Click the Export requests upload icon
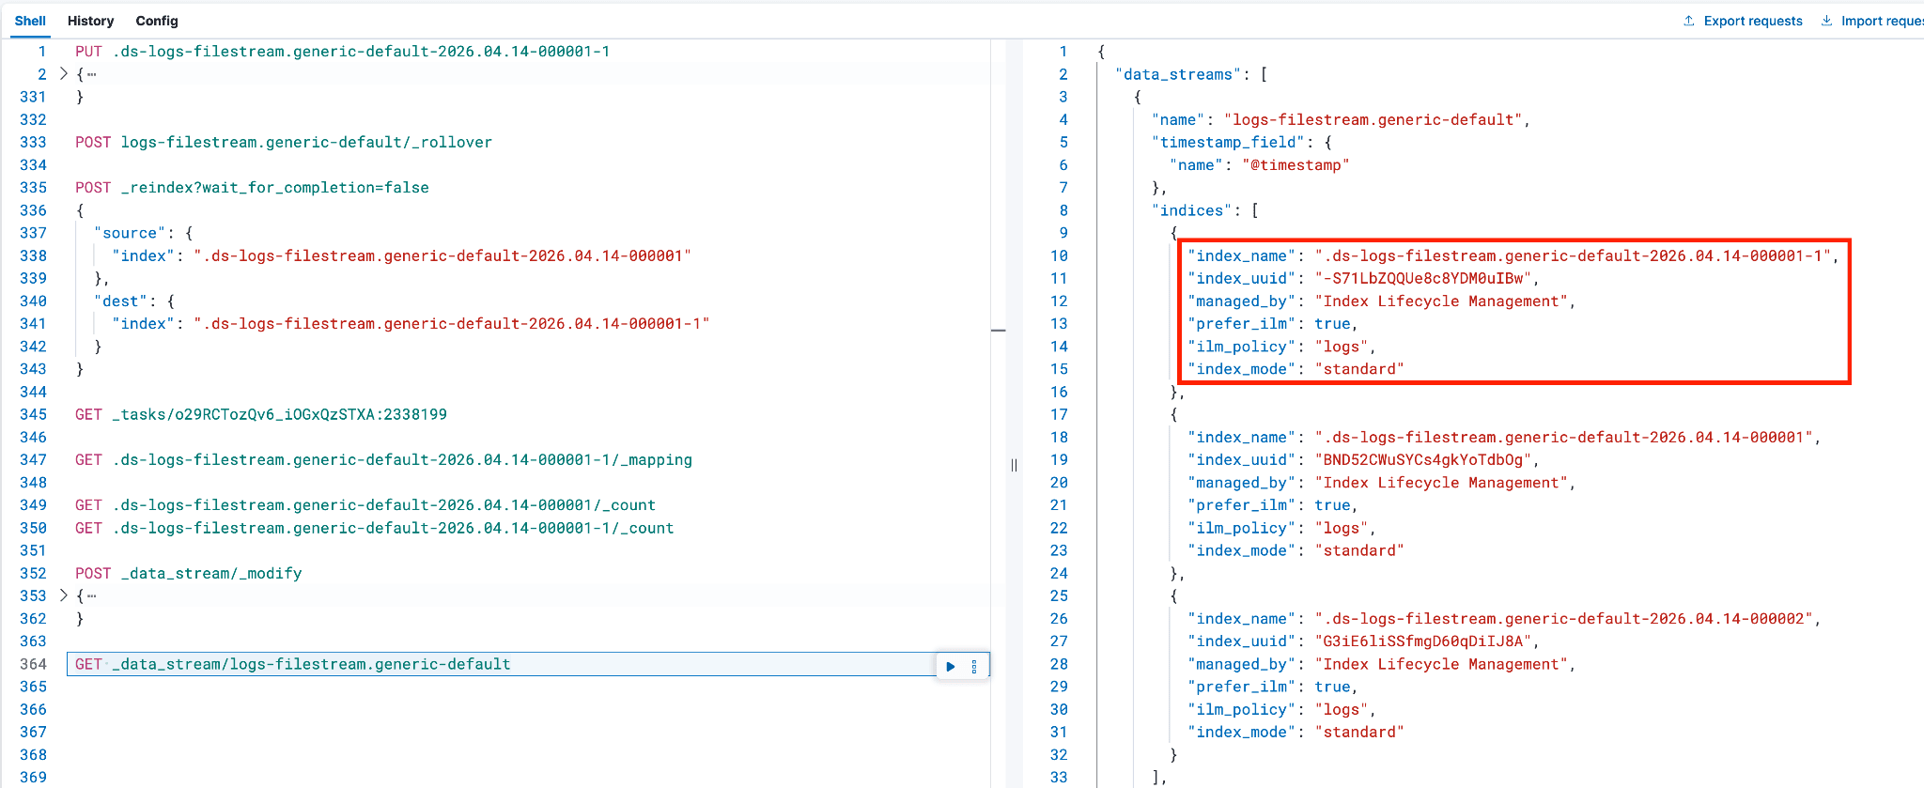Image resolution: width=1924 pixels, height=788 pixels. coord(1688,21)
